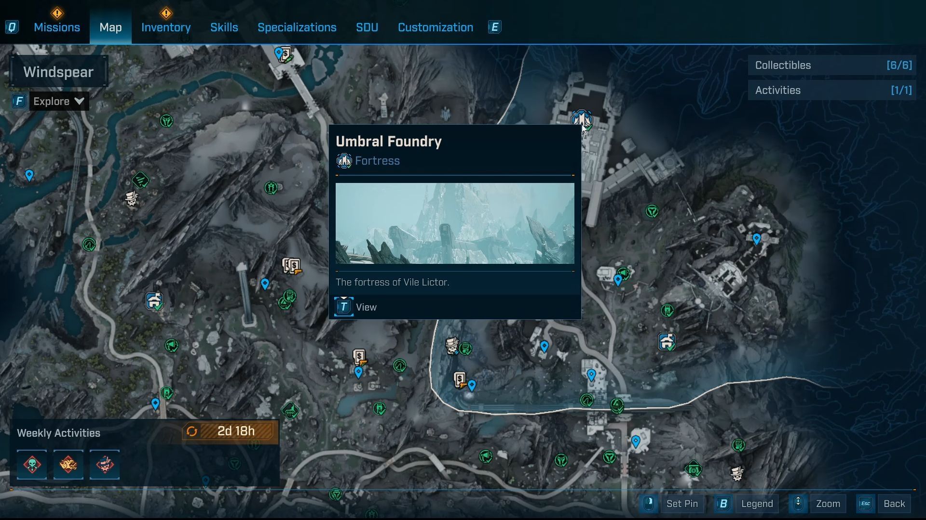Click the weekly activities reset timer
The image size is (926, 520).
(230, 431)
